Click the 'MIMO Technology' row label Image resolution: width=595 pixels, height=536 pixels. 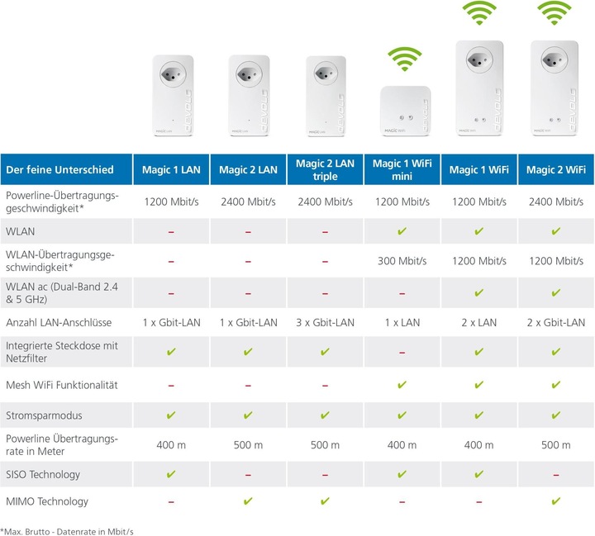click(47, 501)
